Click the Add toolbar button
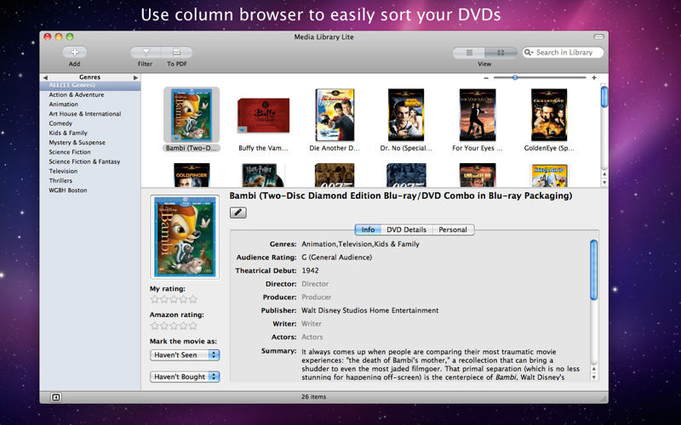 74,53
